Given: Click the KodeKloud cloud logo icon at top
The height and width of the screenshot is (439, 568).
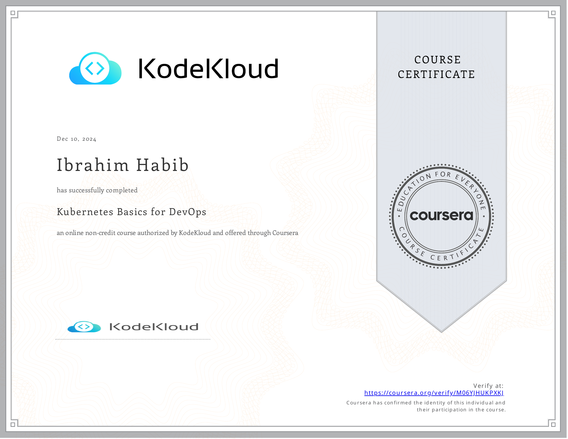Looking at the screenshot, I should tap(95, 68).
